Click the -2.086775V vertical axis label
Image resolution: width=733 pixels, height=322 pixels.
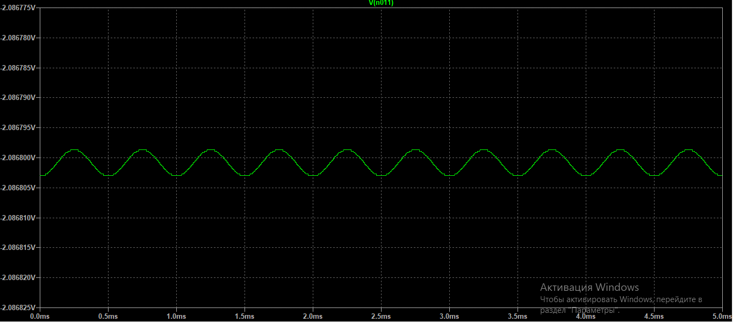18,9
